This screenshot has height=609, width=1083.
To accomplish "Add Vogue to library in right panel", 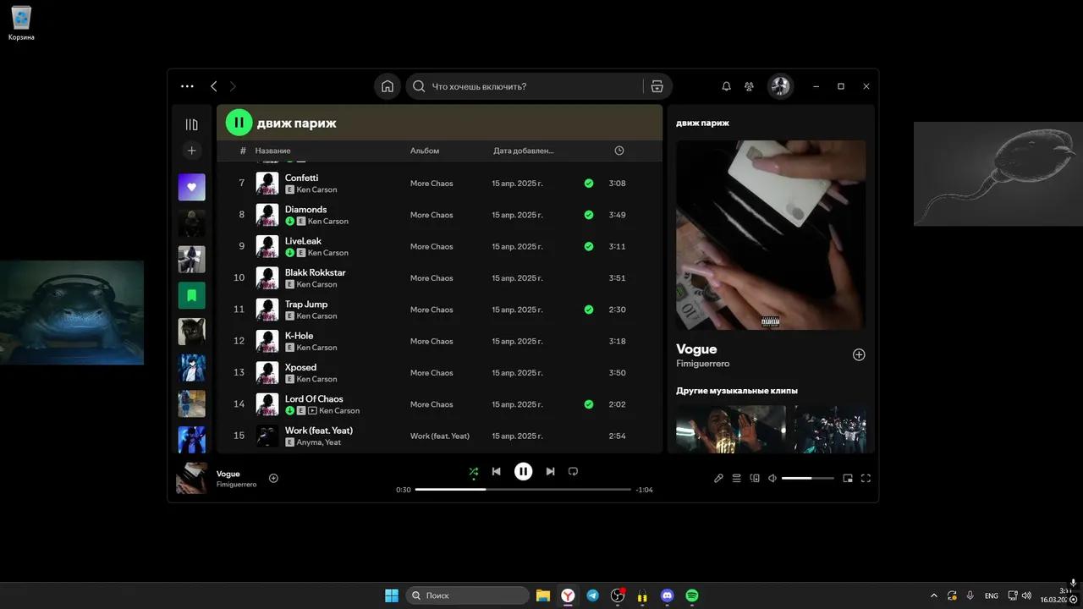I will coord(859,355).
